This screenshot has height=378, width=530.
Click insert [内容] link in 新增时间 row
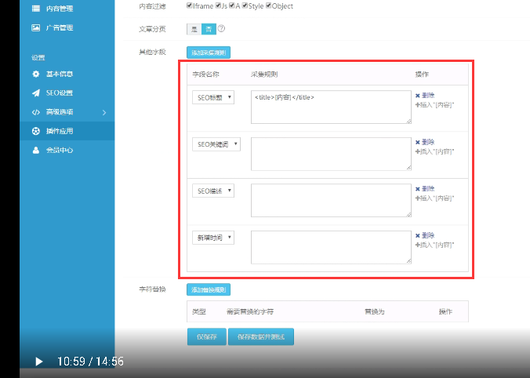pyautogui.click(x=434, y=245)
